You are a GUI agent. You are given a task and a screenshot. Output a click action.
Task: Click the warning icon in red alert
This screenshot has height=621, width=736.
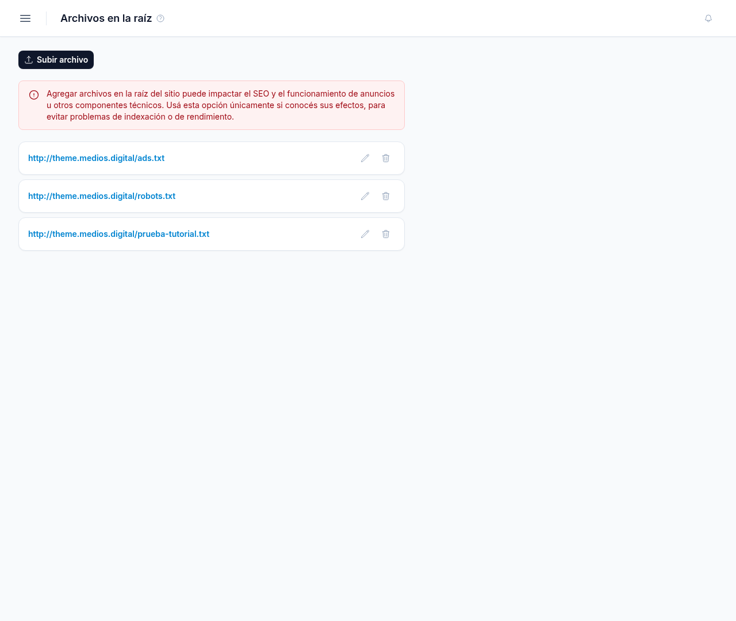[x=34, y=95]
